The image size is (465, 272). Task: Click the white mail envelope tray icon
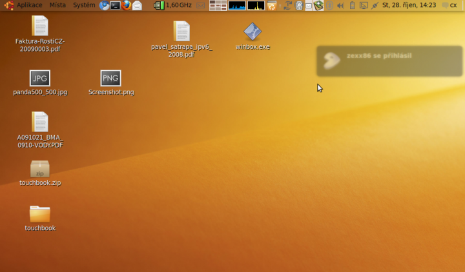pos(309,6)
